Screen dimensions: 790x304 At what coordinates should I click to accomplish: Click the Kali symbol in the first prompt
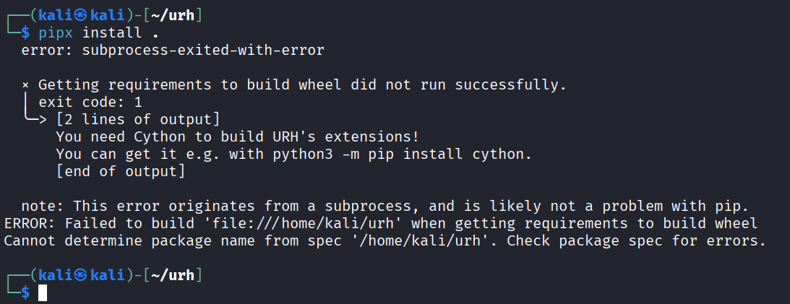[80, 14]
